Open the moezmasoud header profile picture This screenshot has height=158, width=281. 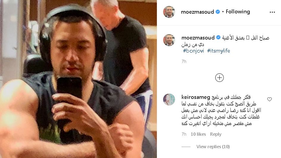(169, 12)
